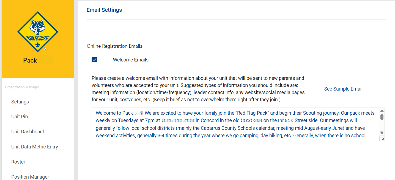Open Settings in Organization Manager menu
This screenshot has height=180, width=395.
[20, 102]
